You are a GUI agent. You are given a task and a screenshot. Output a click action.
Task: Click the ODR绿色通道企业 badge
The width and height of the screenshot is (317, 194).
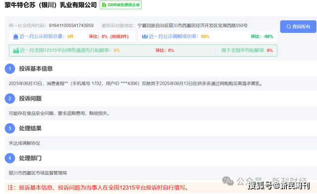[x=120, y=5]
